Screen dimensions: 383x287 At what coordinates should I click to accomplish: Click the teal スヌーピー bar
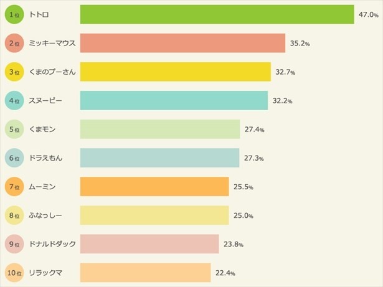coord(174,100)
